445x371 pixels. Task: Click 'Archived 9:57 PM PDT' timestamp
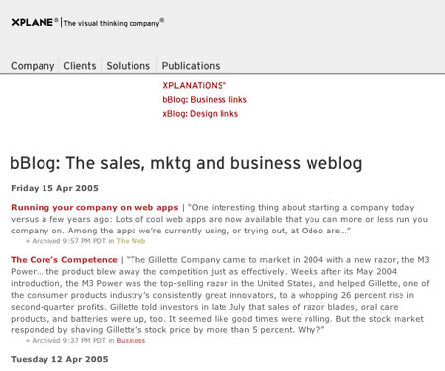click(68, 241)
